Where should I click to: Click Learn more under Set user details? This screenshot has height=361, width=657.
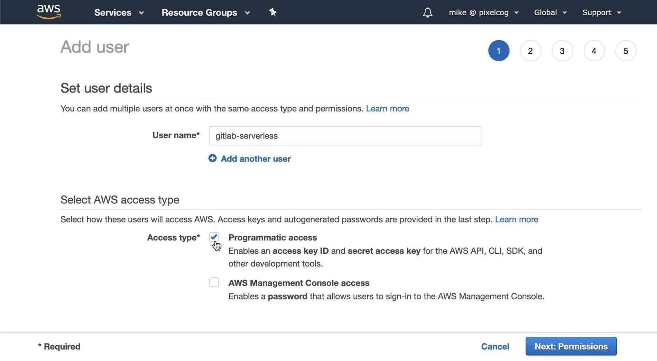[x=387, y=109]
